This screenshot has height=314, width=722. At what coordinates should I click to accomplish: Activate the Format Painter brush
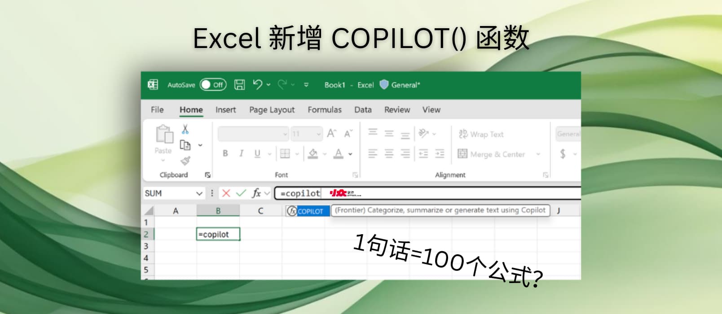pos(185,161)
